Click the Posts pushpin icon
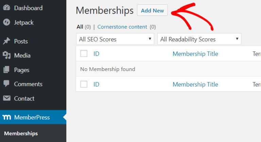This screenshot has width=261, height=142. [x=6, y=41]
